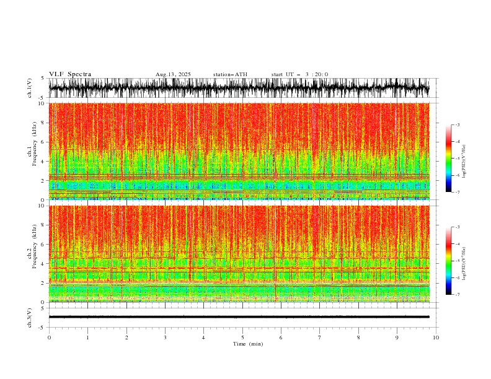Click the 'station=ATH' label

point(230,74)
